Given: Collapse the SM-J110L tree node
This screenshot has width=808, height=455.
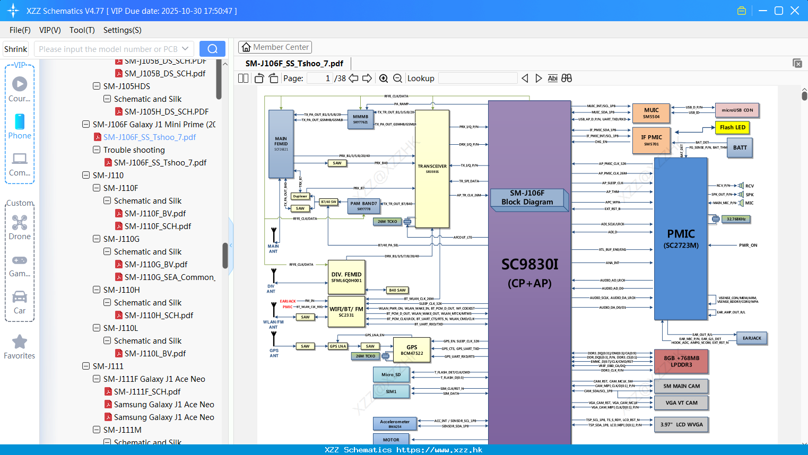Looking at the screenshot, I should click(97, 328).
